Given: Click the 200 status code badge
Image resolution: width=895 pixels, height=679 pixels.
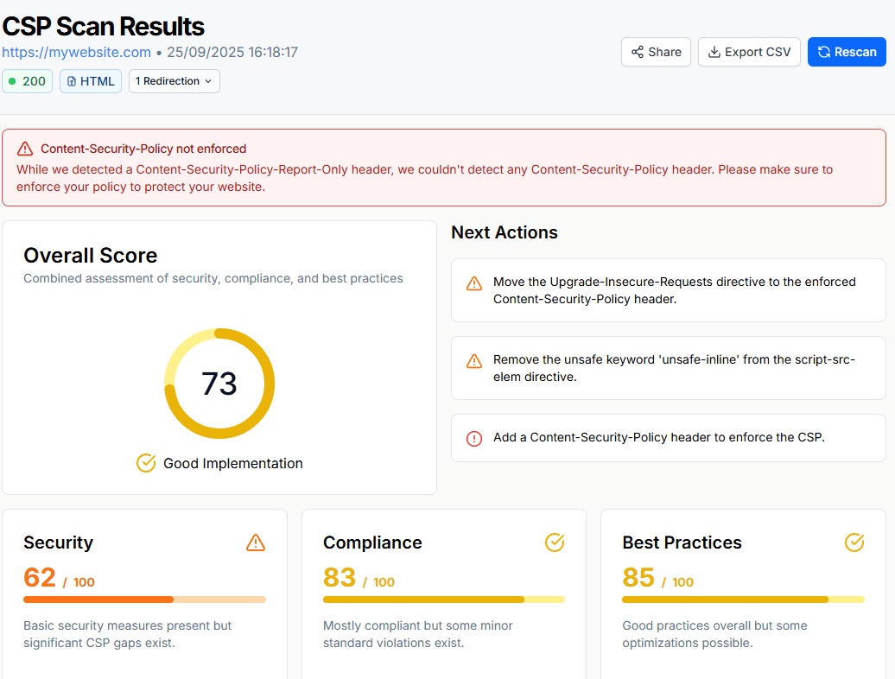Looking at the screenshot, I should coord(27,80).
